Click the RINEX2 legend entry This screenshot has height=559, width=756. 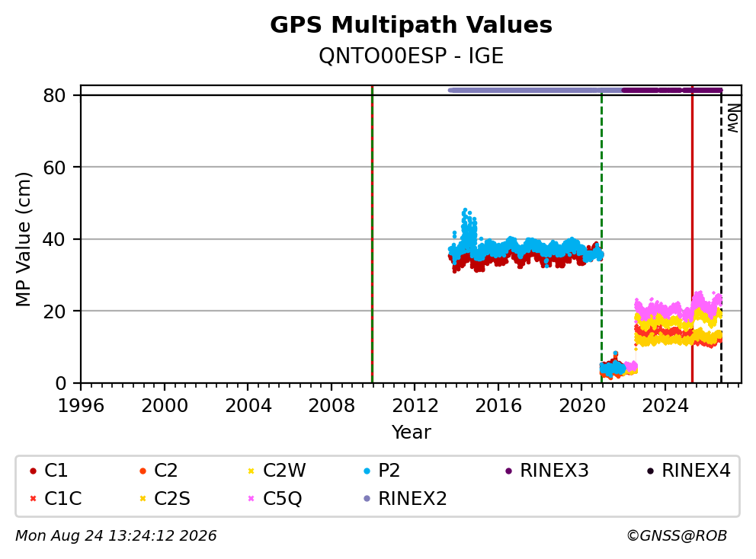405,499
